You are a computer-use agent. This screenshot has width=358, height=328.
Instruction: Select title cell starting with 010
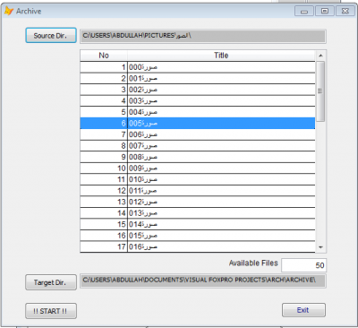pos(221,179)
